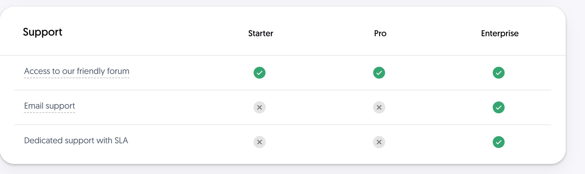Click the 'Dedicated support with SLA' label
This screenshot has height=174, width=585.
click(76, 141)
